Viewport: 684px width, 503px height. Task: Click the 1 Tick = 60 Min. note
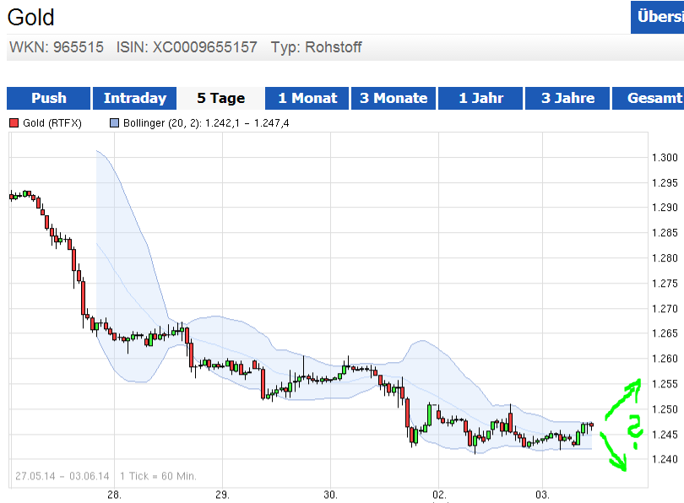coord(159,476)
